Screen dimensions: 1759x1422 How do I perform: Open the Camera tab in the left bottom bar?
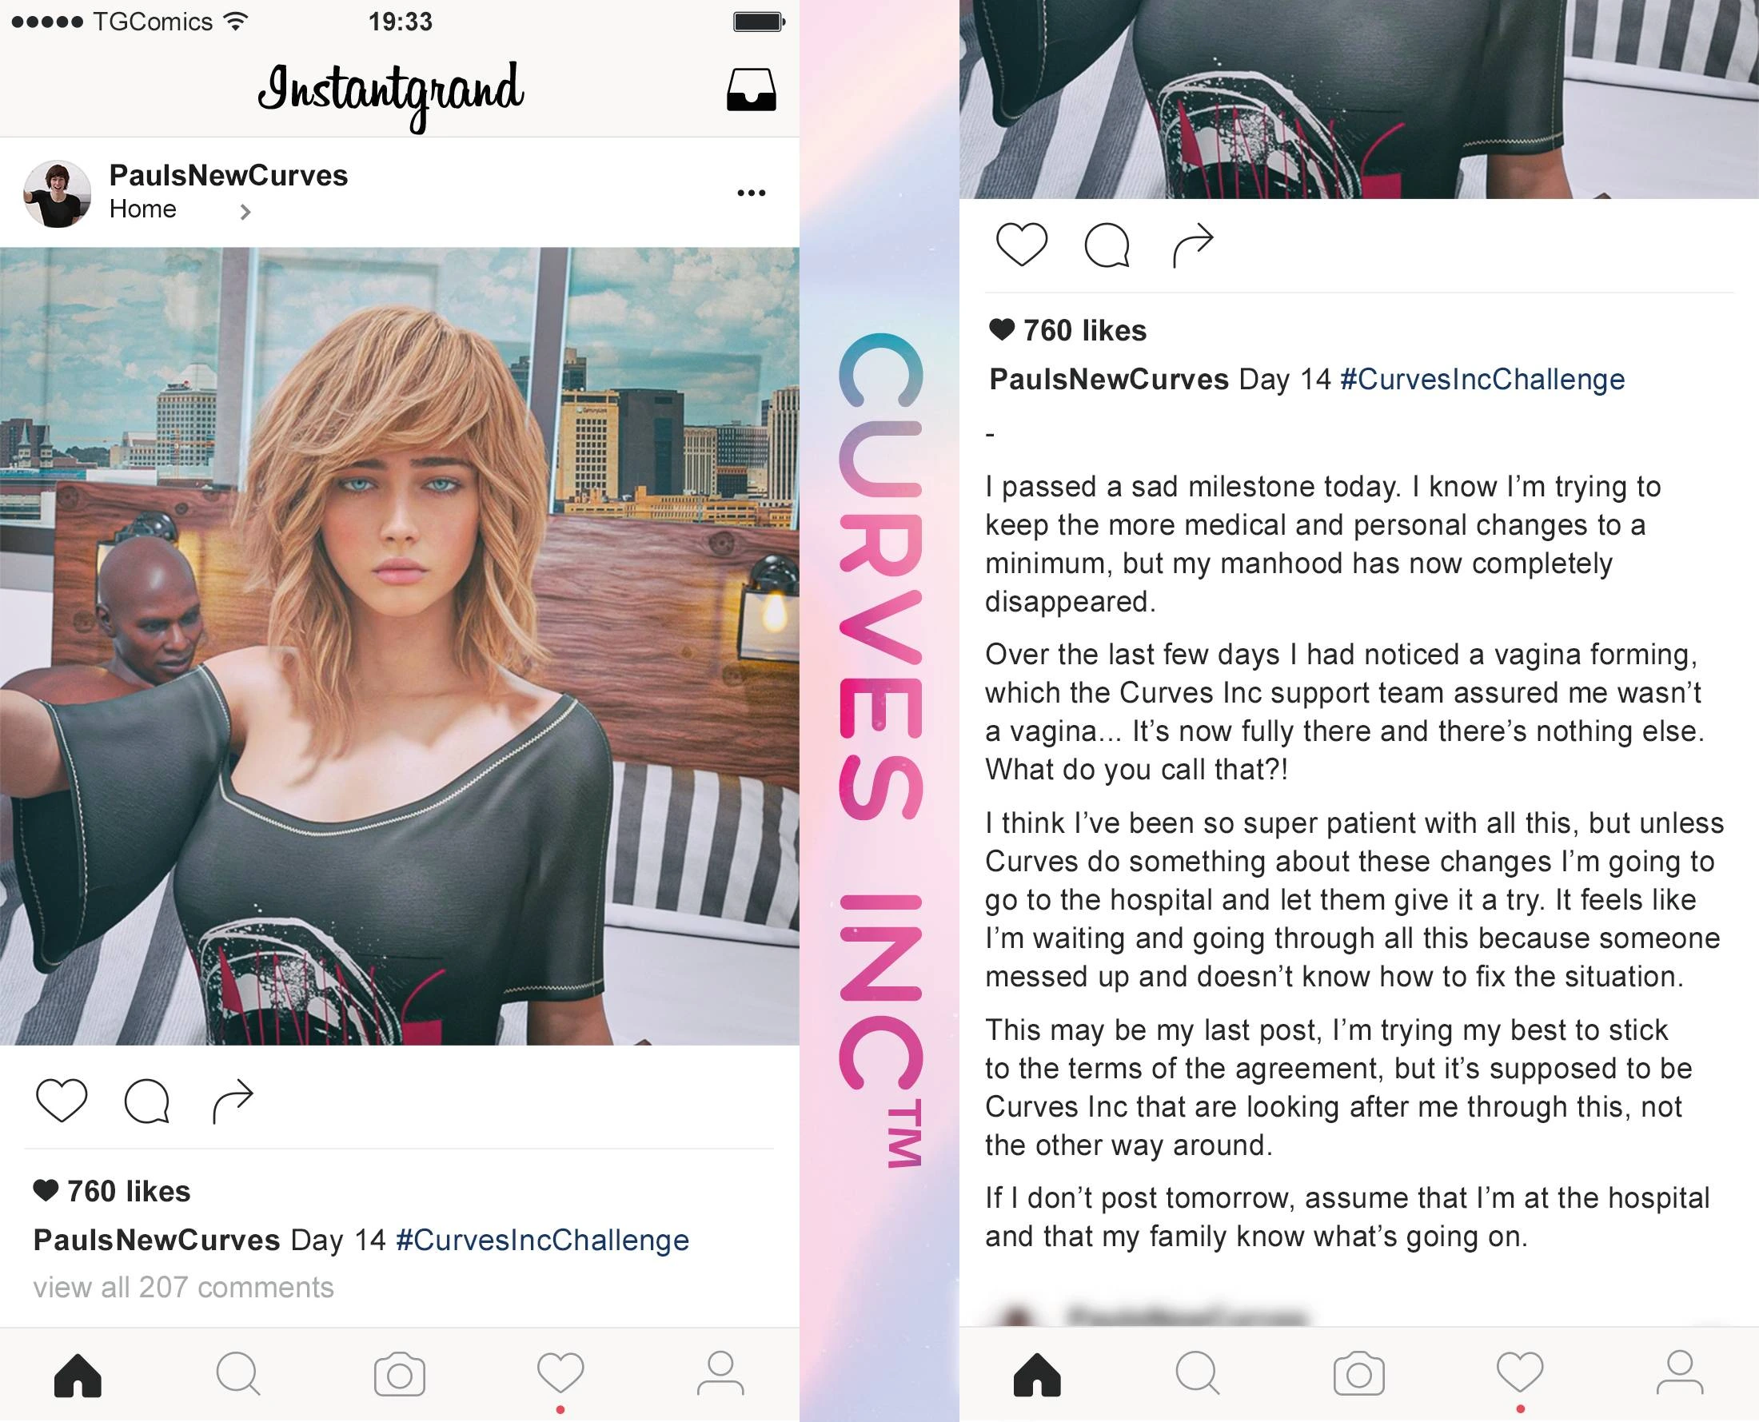(x=399, y=1374)
